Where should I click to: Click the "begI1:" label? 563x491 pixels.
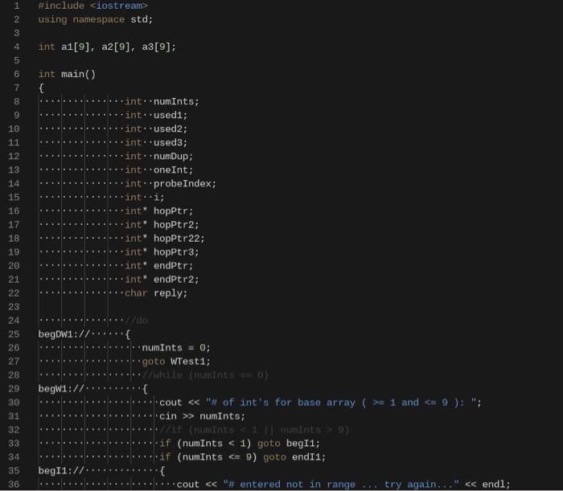point(55,471)
